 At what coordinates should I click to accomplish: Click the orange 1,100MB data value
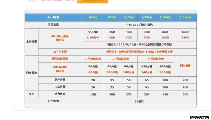93,37
